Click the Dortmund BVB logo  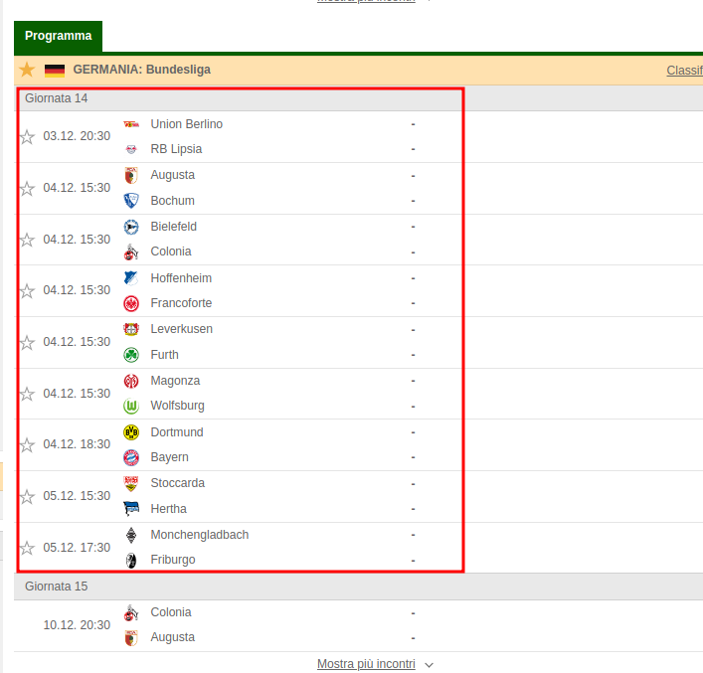[131, 432]
